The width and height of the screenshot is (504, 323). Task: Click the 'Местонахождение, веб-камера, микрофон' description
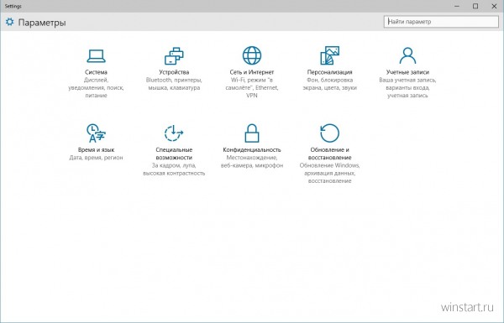[252, 161]
